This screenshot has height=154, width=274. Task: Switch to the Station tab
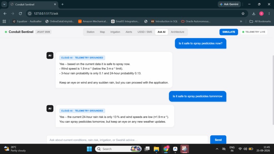90,32
